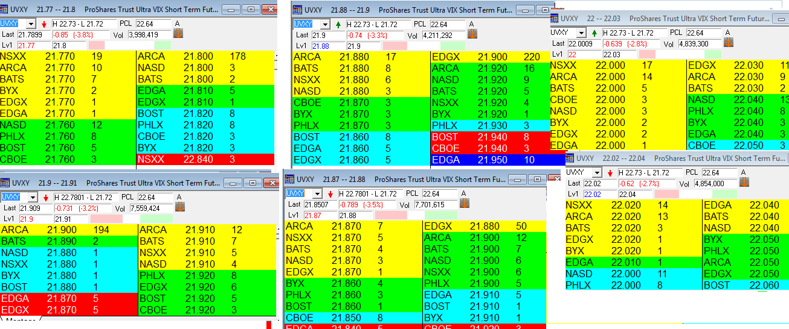The height and width of the screenshot is (329, 789).
Task: Select the NSXX 21.770 19 bid row
Action: tap(68, 56)
